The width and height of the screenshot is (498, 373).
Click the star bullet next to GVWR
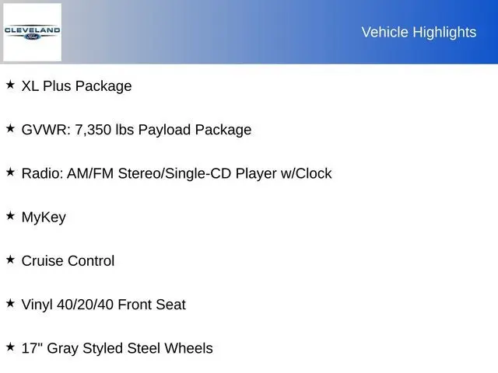point(10,128)
